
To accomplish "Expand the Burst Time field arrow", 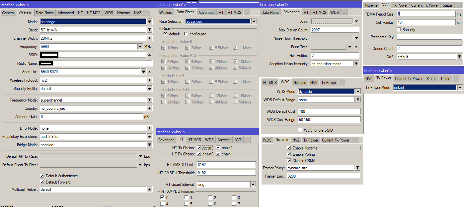I will click(x=350, y=47).
